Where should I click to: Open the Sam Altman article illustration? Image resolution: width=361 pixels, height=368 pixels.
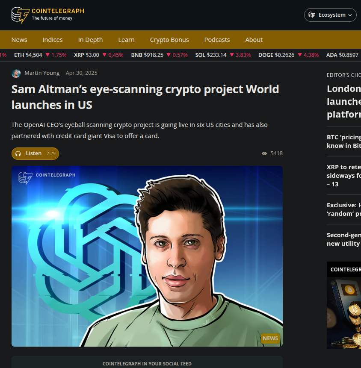(147, 256)
